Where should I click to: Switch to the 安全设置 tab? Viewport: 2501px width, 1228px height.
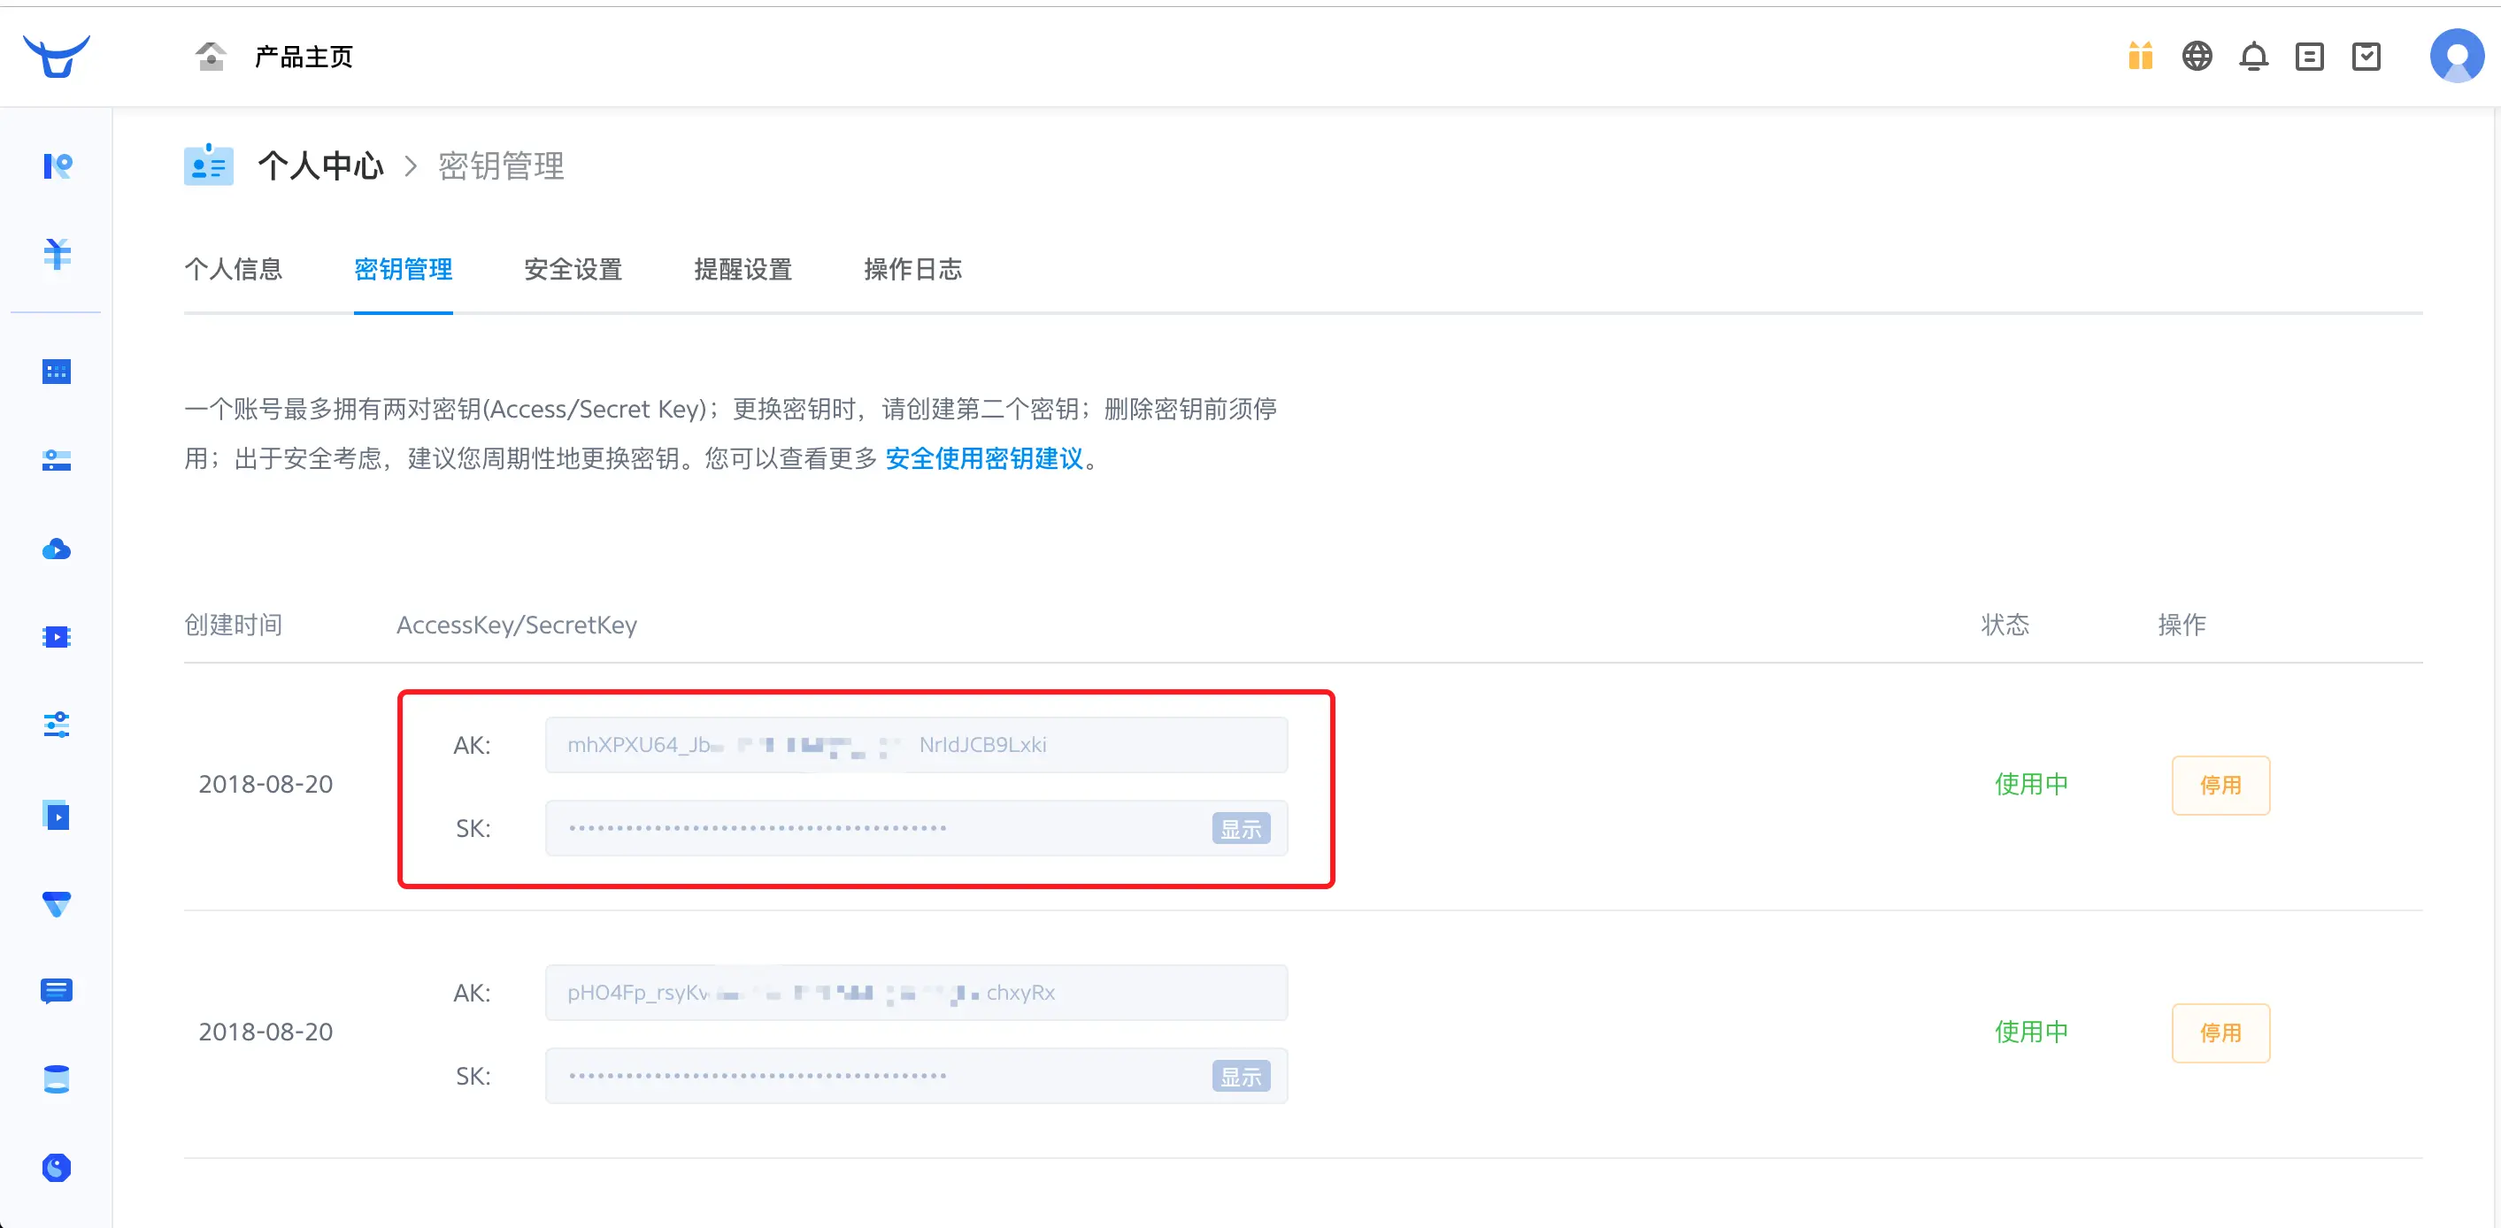[573, 269]
